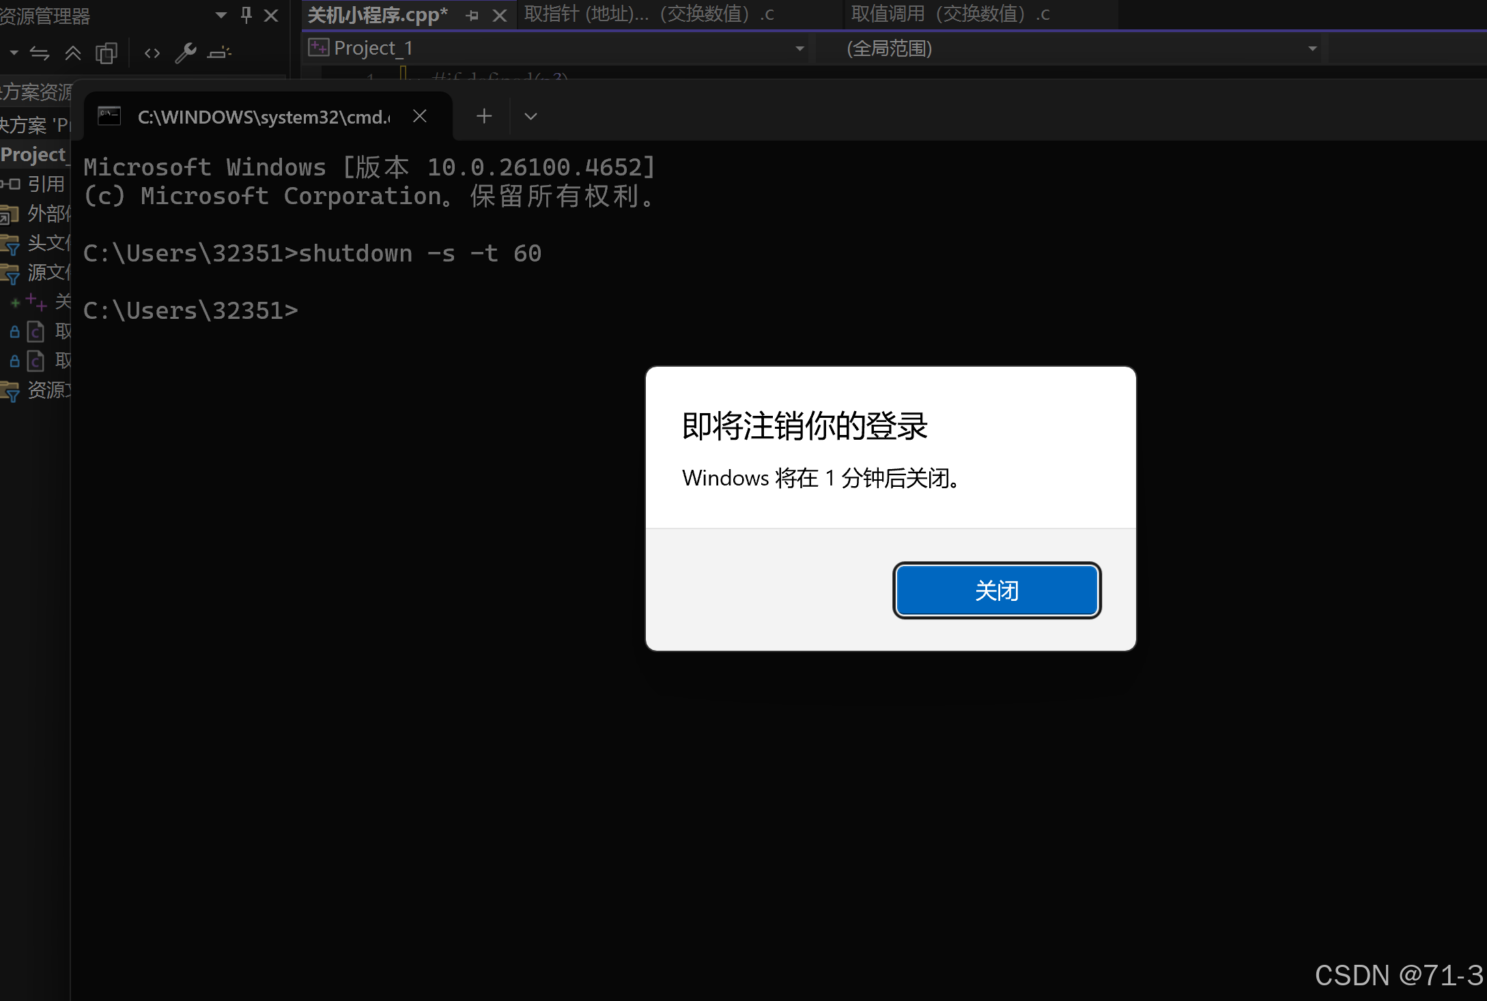
Task: Open properties with the wrench icon
Action: [x=185, y=53]
